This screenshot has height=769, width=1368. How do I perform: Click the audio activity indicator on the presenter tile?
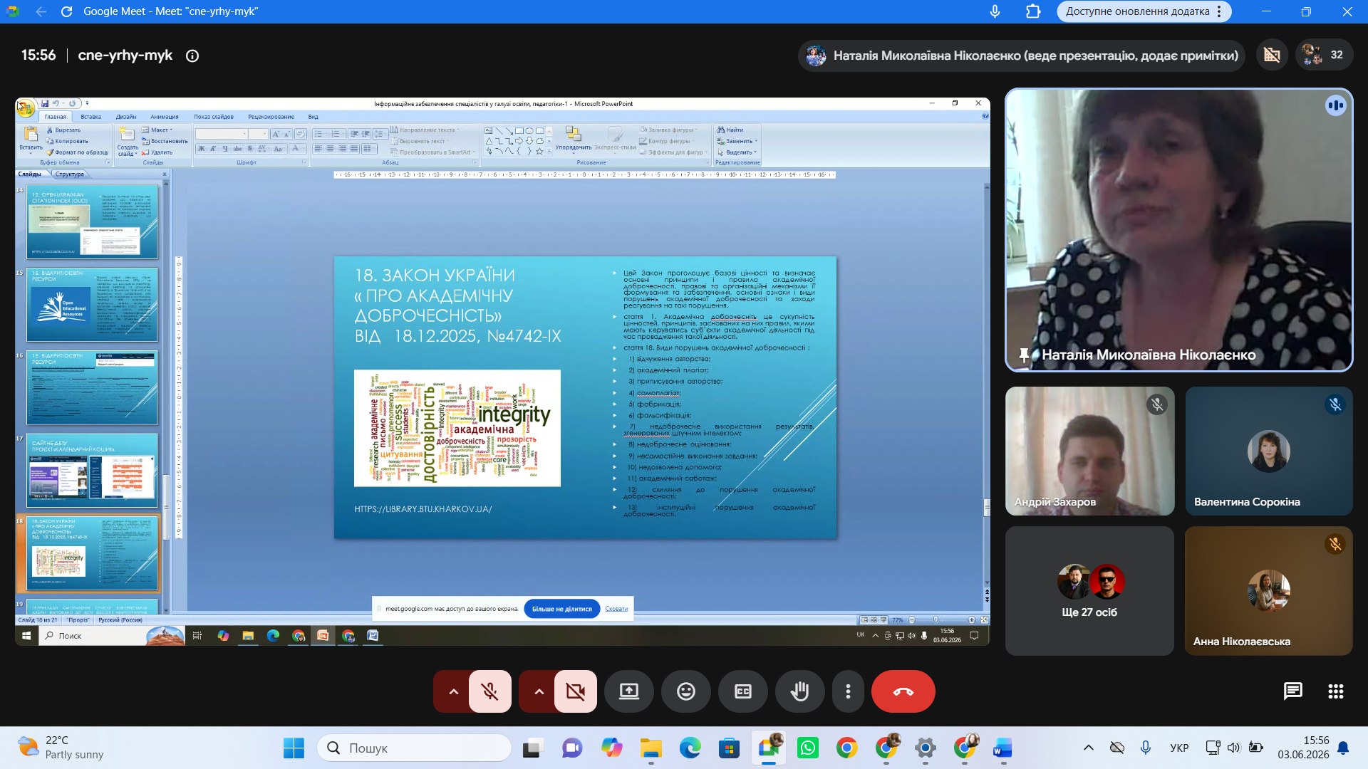[x=1335, y=106]
